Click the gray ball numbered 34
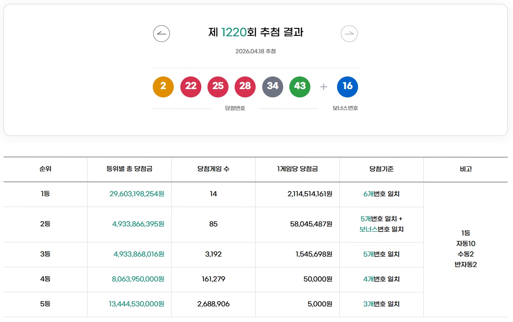513x322 pixels. pyautogui.click(x=272, y=87)
